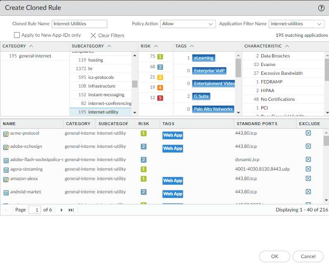The height and width of the screenshot is (268, 329).
Task: Click the Cloned Rule Name input field
Action: pos(79,24)
